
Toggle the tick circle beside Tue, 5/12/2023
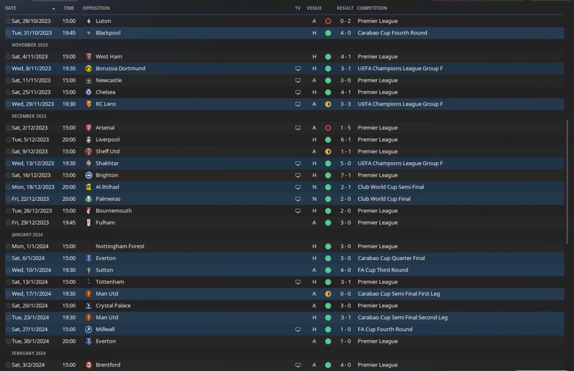click(8, 140)
